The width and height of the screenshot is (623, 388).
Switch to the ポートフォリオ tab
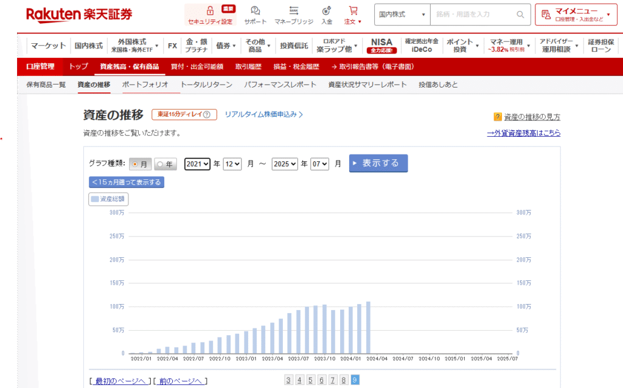[145, 85]
